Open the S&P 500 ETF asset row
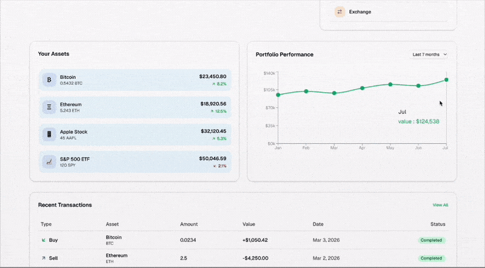Viewport: 485px width, 268px height. tap(134, 162)
